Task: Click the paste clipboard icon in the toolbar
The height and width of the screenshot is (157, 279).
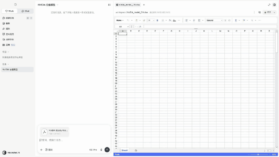Action: coord(137,20)
